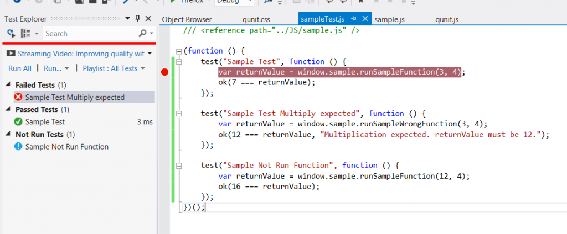Click the Run All link
567x234 pixels.
click(x=20, y=68)
